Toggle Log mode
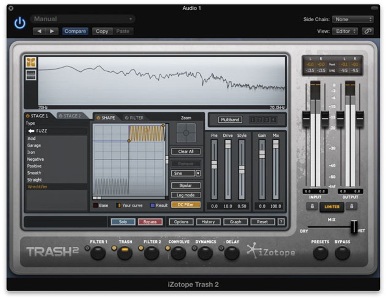386x299 pixels. [x=186, y=195]
